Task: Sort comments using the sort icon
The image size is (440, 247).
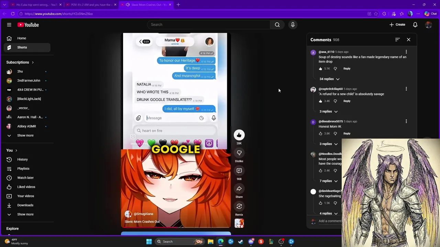Action: [x=397, y=40]
